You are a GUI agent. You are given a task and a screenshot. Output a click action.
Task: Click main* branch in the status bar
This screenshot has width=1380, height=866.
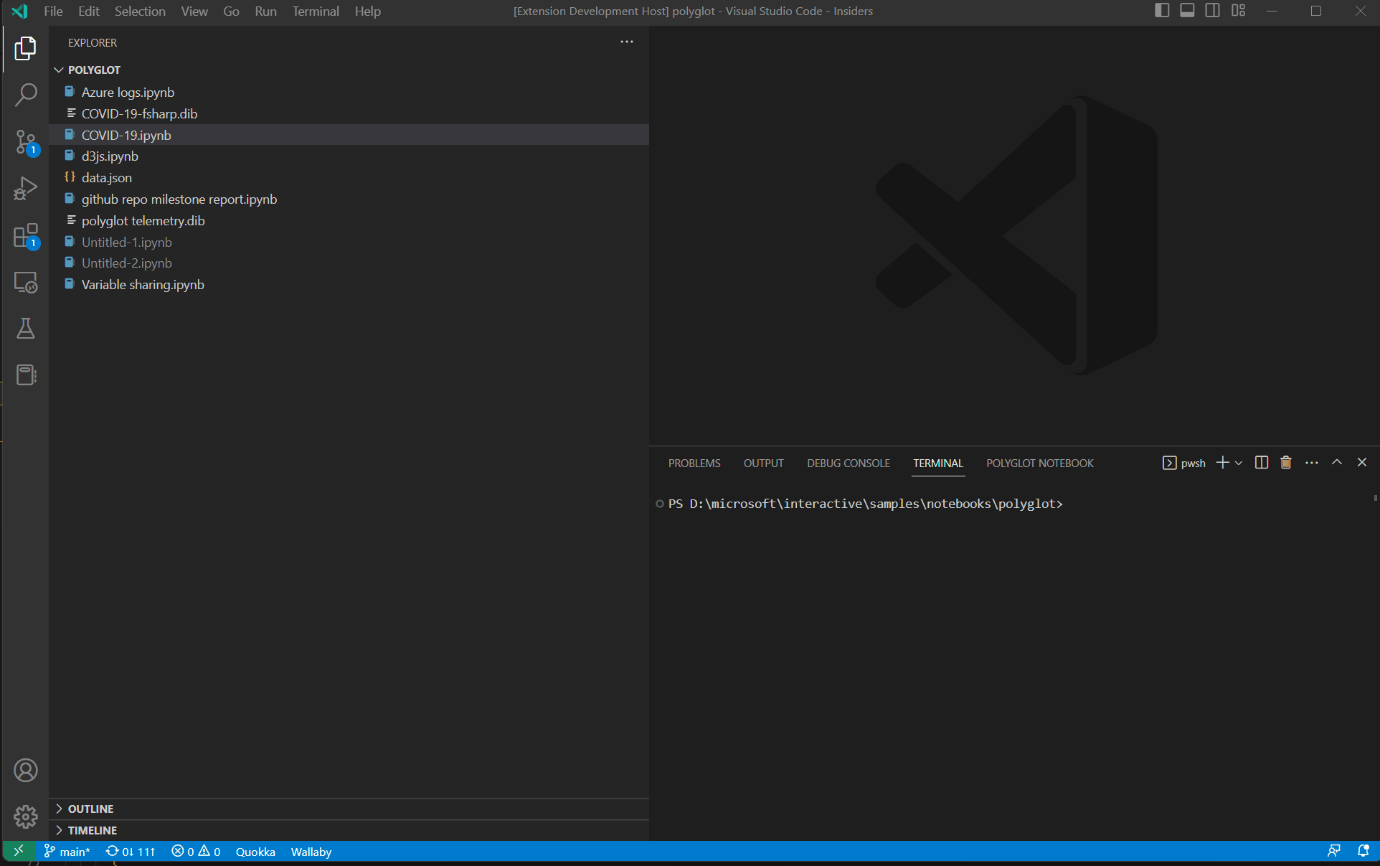click(68, 852)
